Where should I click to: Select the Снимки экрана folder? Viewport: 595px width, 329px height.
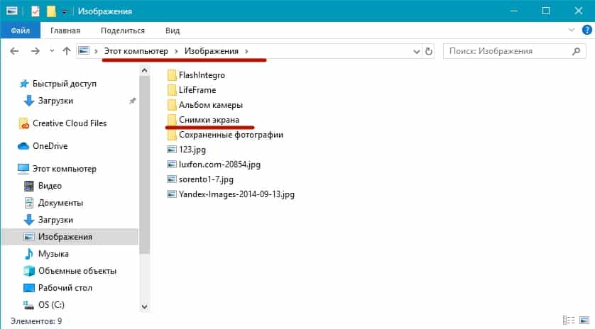(209, 120)
